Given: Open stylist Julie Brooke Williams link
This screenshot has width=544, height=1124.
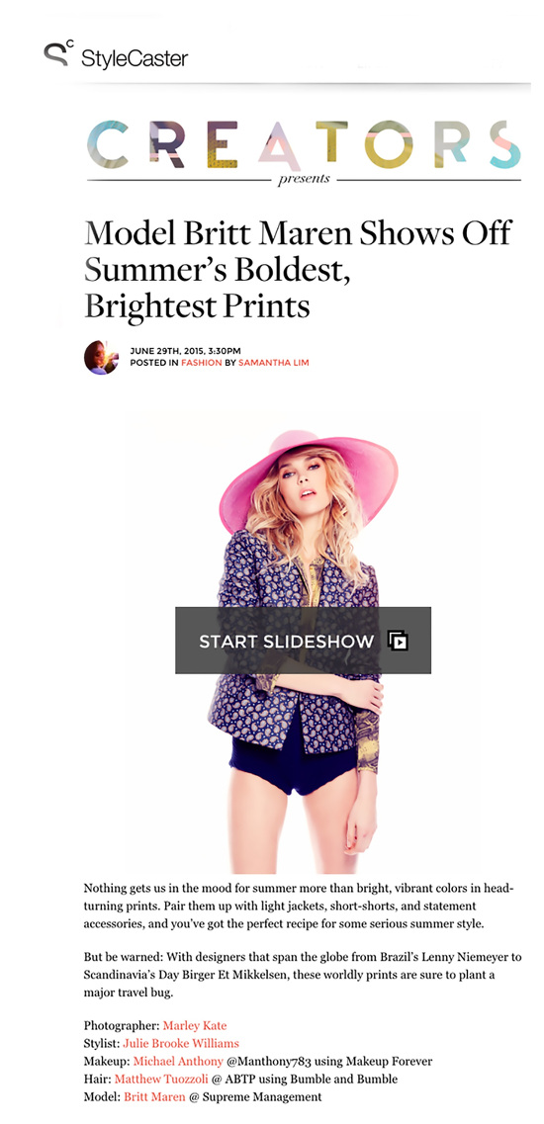Looking at the screenshot, I should click(x=181, y=1044).
